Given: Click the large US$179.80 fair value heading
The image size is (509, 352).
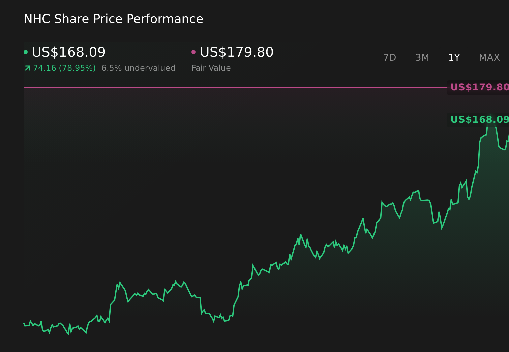Looking at the screenshot, I should point(237,52).
